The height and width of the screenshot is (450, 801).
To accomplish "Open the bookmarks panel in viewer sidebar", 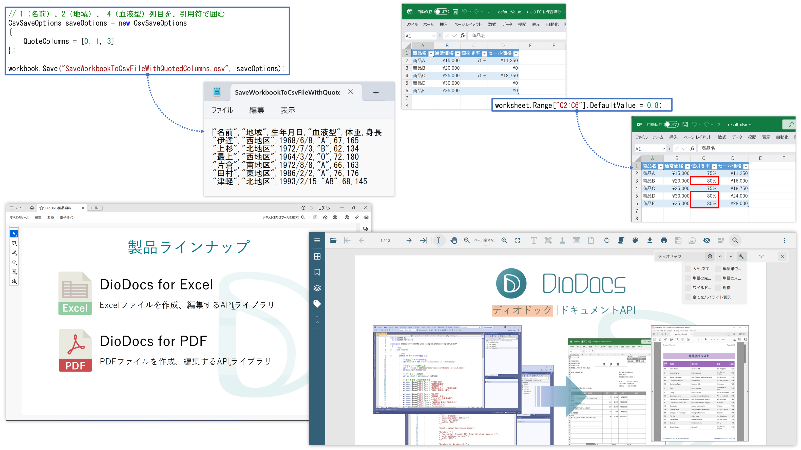I will tap(317, 272).
